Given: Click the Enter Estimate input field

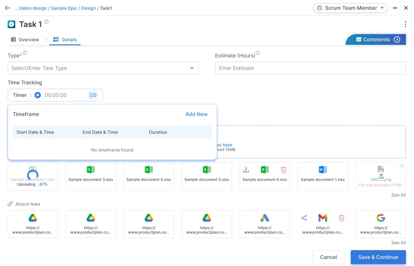Looking at the screenshot, I should coord(310,68).
